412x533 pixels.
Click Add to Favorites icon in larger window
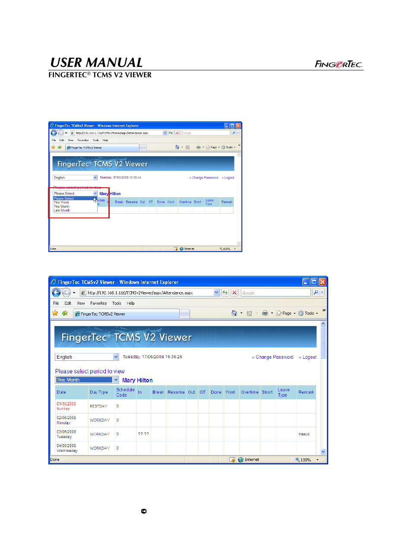pos(65,313)
